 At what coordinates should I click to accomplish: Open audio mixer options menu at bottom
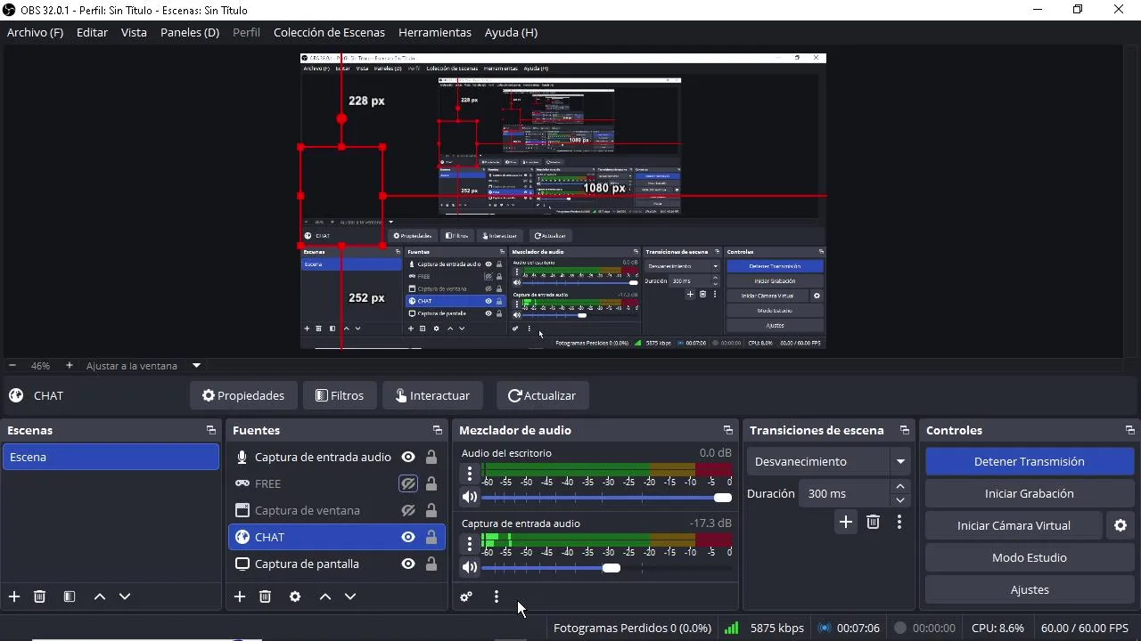click(497, 596)
